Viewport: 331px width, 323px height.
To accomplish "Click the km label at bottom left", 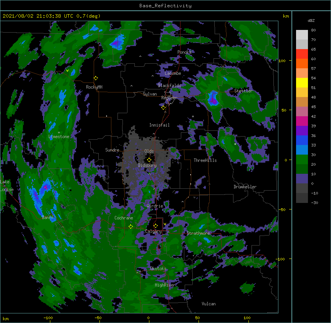I will (6, 318).
